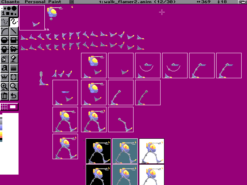
Task: Choose the curve drawing tool
Action: (5, 31)
